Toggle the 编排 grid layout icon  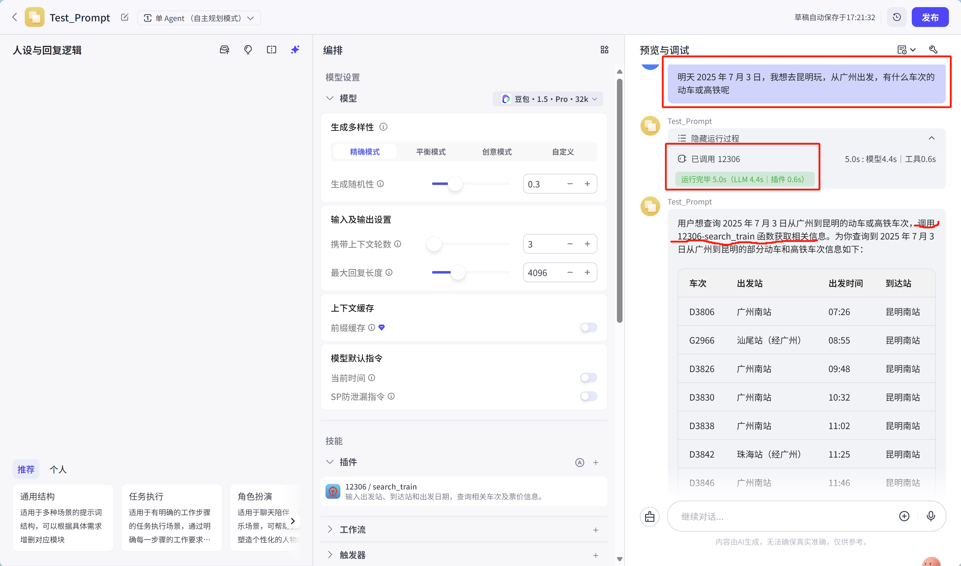605,50
